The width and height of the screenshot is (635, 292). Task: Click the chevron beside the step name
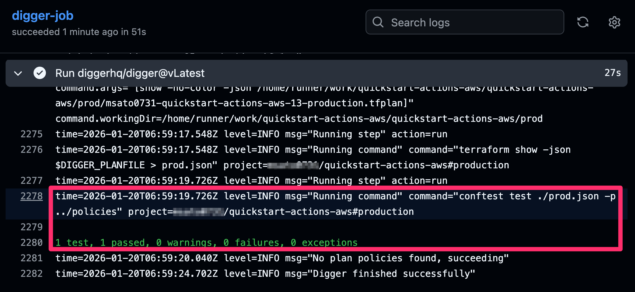18,73
